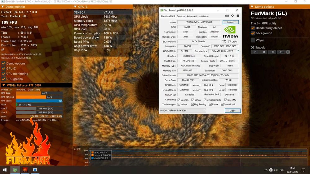Click the Lookup button
Image resolution: width=310 pixels, height=174 pixels.
(x=231, y=22)
